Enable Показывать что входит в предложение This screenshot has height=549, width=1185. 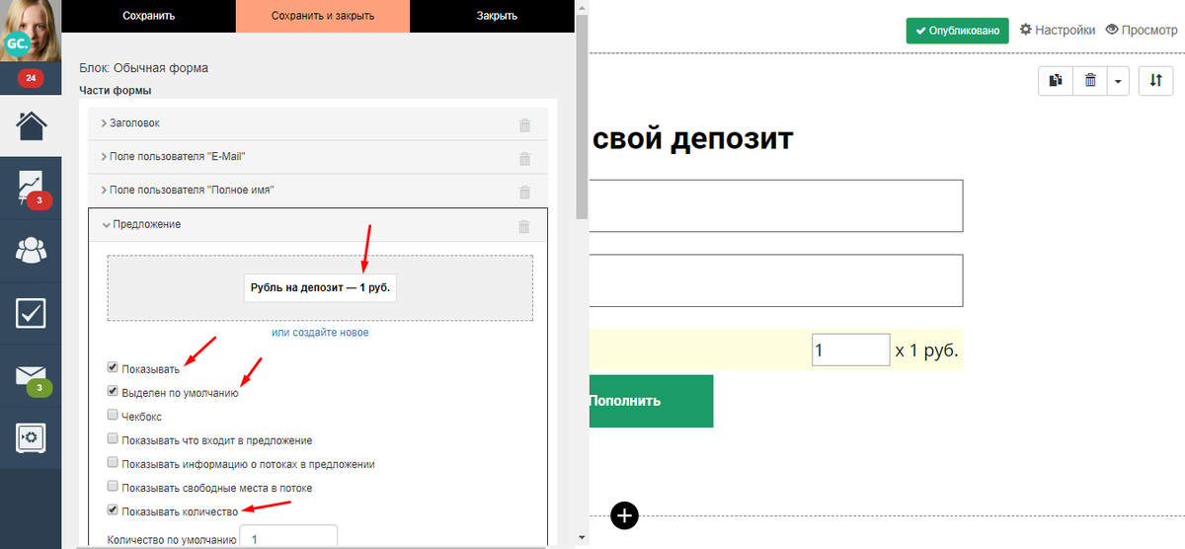coord(113,438)
